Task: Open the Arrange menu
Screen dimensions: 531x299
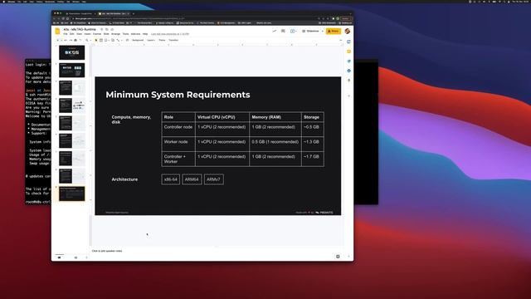Action: coord(116,34)
